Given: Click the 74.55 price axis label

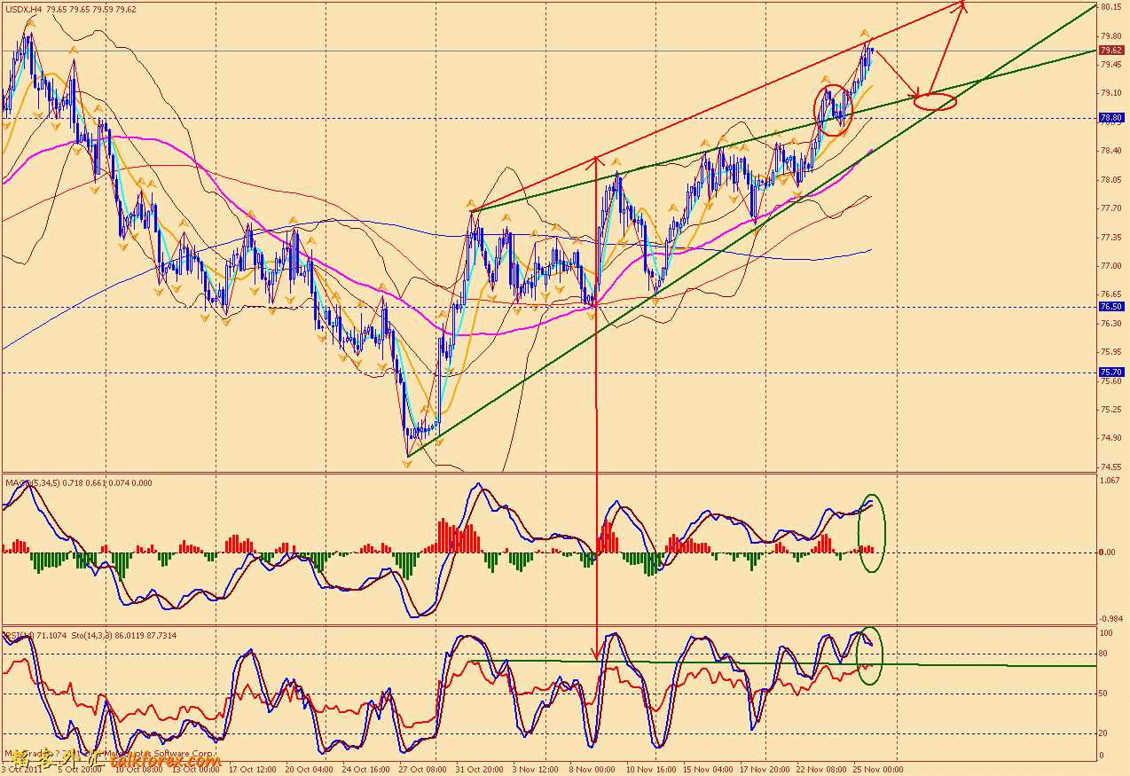Looking at the screenshot, I should click(x=1113, y=467).
